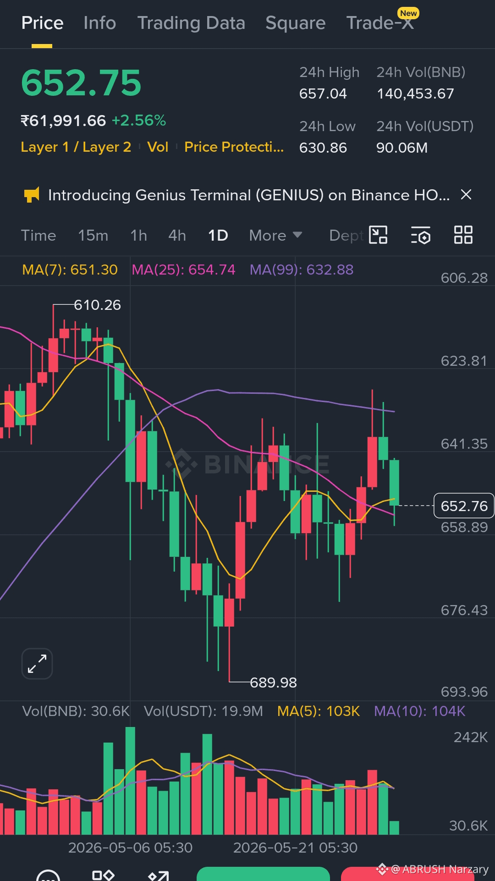Tap the yellow megaphone announcement icon
Viewport: 495px width, 881px height.
(32, 195)
